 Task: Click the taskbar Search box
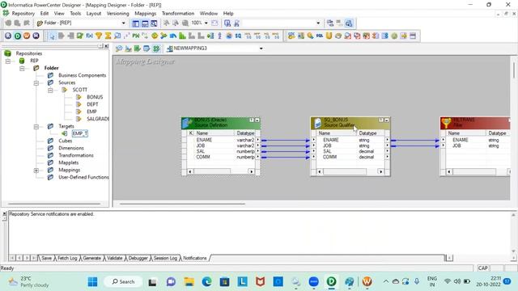tap(124, 282)
